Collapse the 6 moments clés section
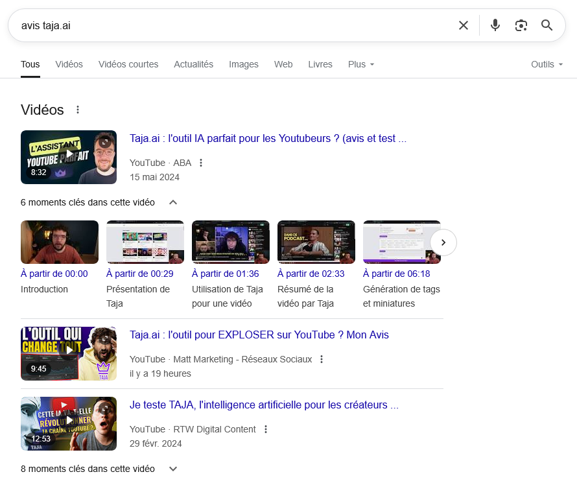This screenshot has height=483, width=577. (173, 202)
